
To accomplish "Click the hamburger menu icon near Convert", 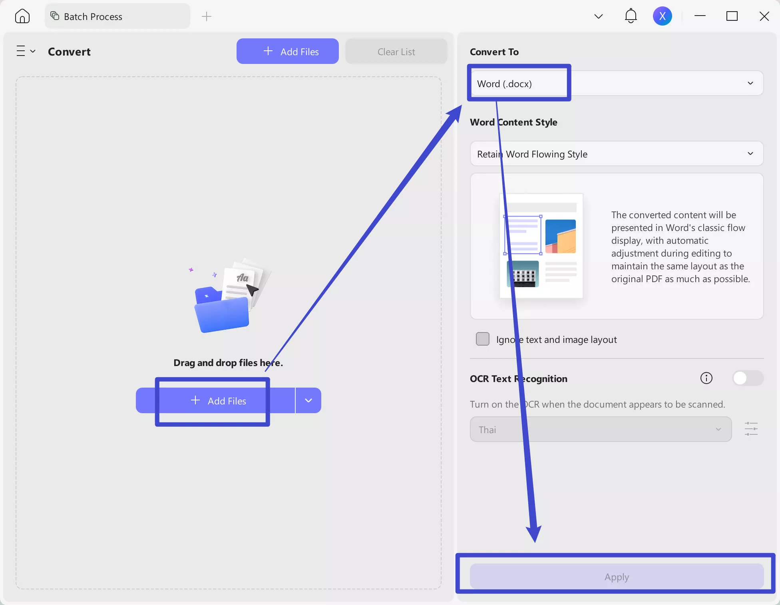I will point(21,51).
